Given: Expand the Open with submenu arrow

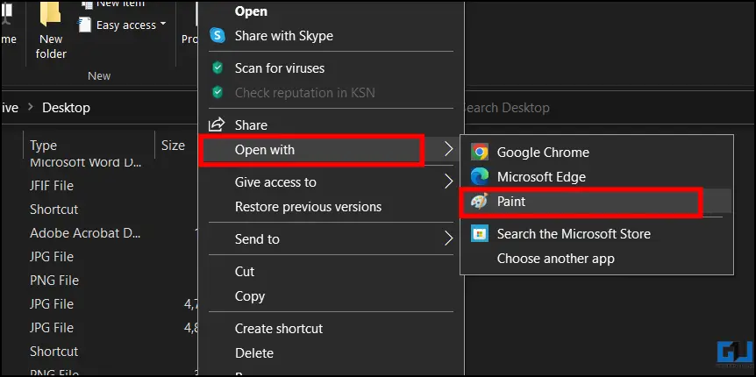Looking at the screenshot, I should [449, 149].
